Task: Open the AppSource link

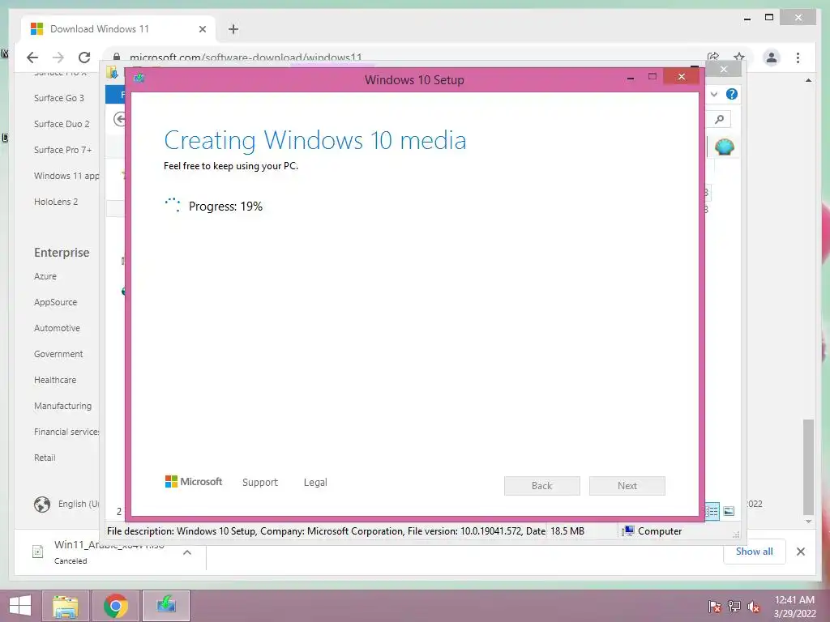Action: (55, 302)
